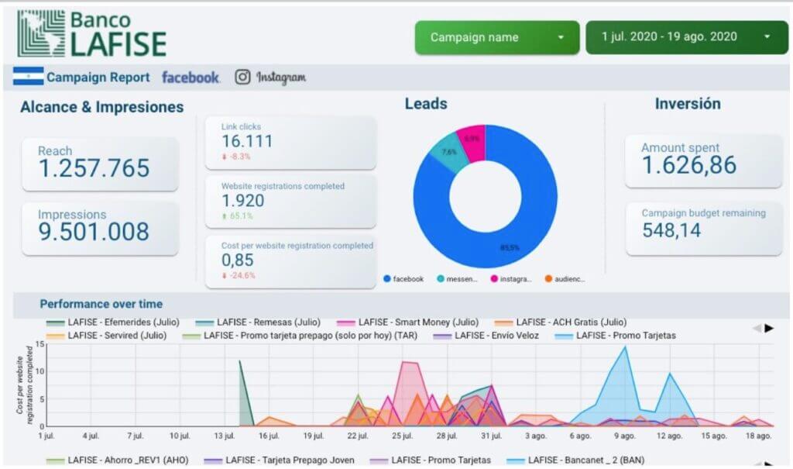Select the audience orange legend entry
The image size is (793, 469).
[569, 279]
